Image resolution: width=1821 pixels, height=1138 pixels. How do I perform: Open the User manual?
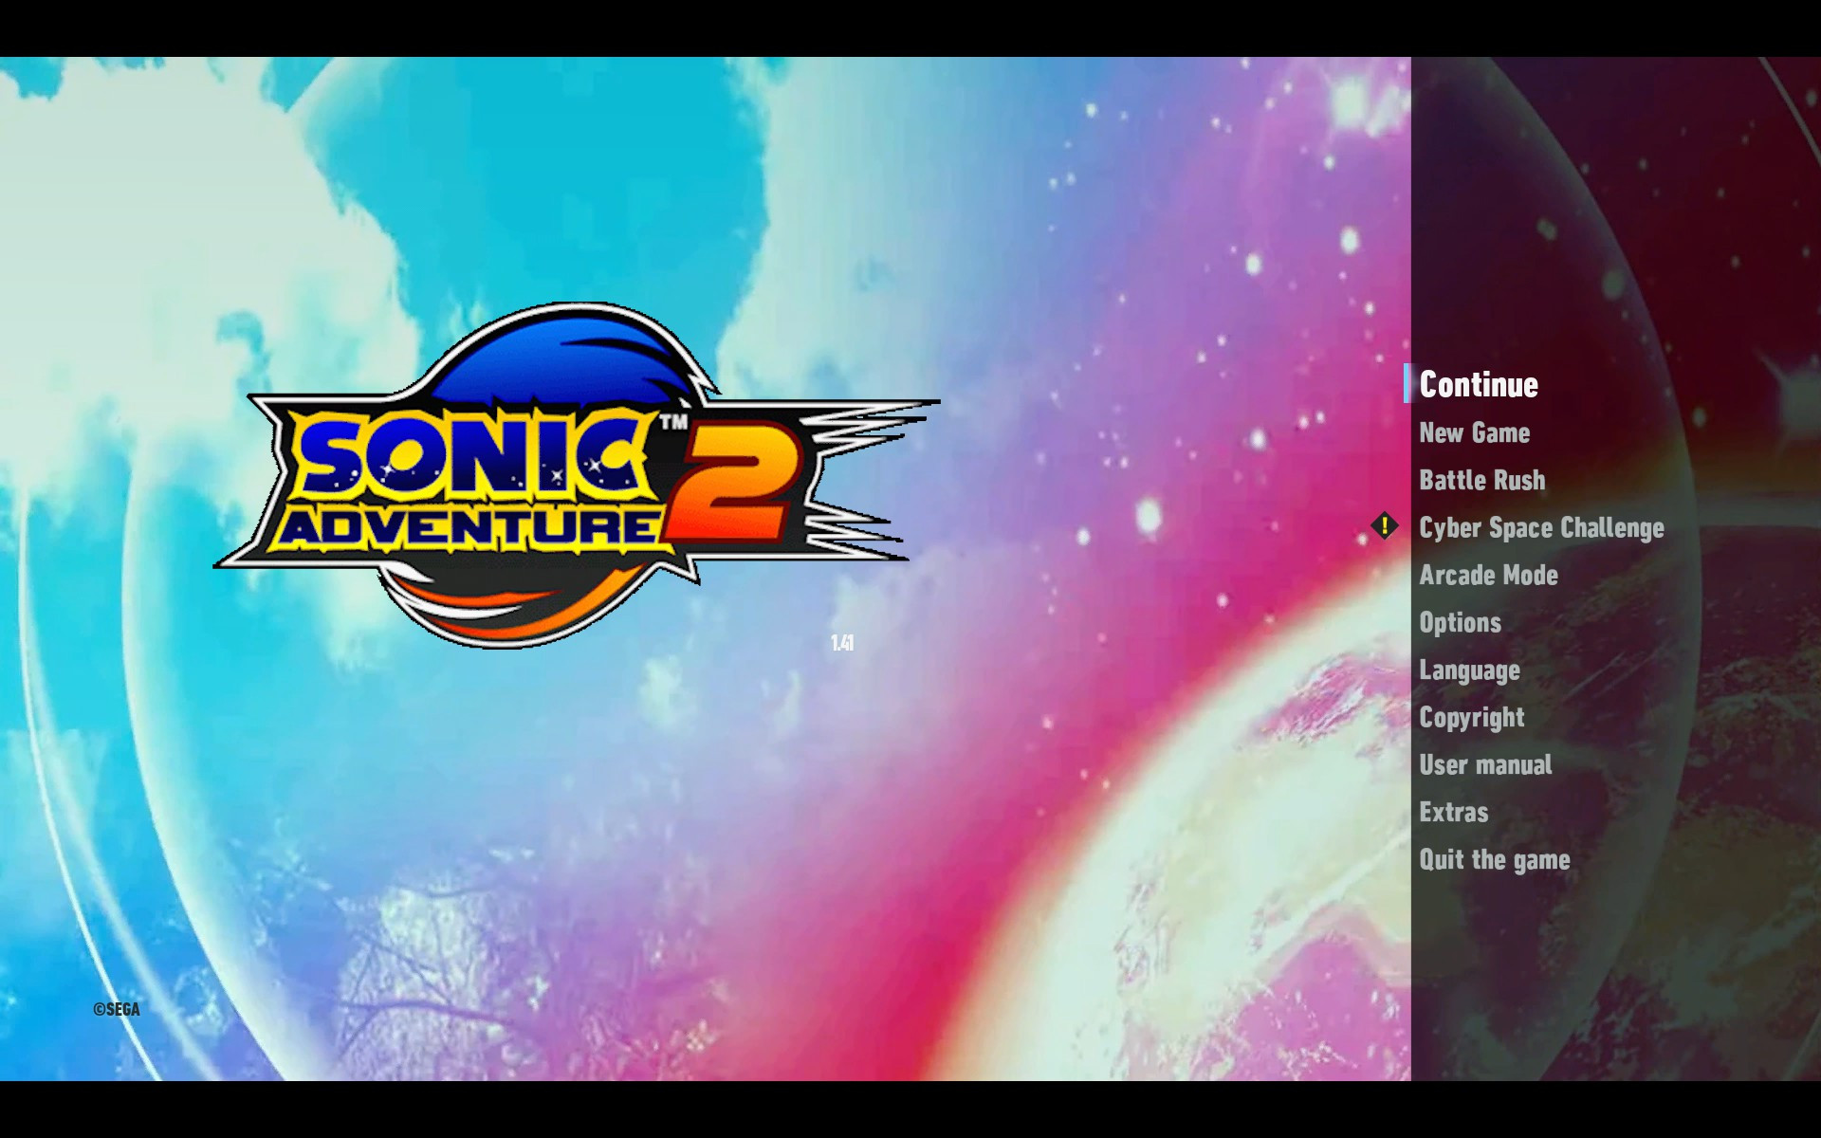point(1484,765)
